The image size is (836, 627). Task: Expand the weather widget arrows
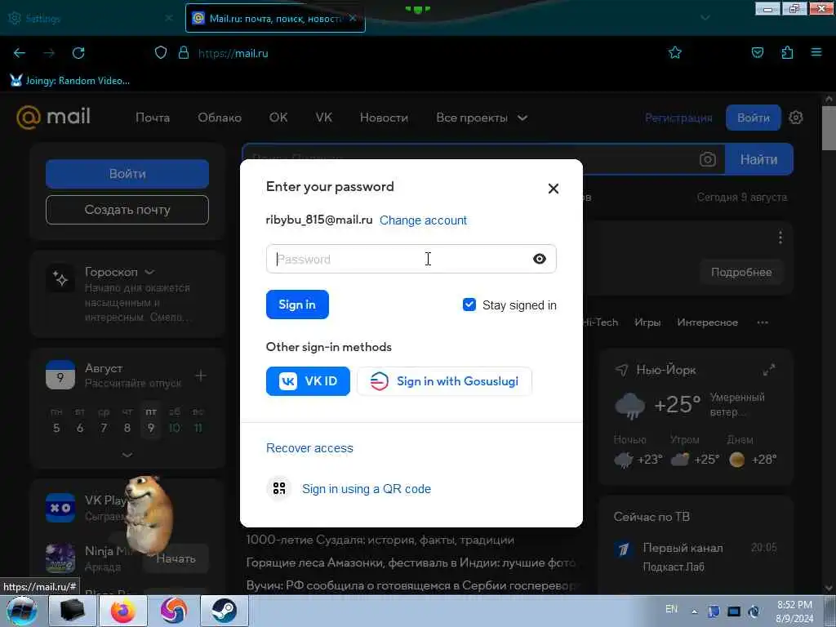tap(769, 370)
